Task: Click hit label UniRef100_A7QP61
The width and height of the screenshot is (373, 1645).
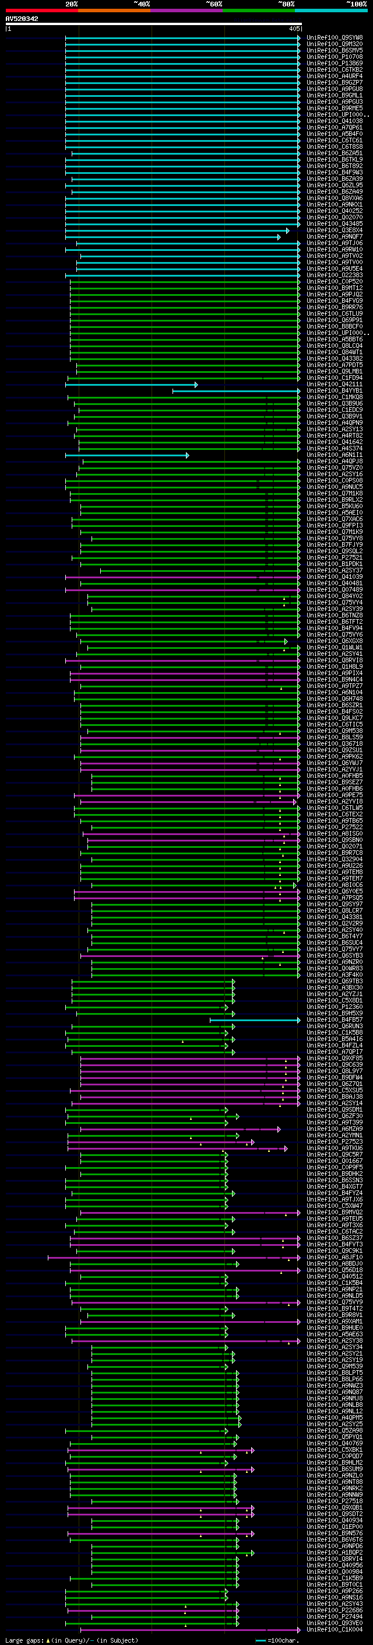Action: point(335,128)
